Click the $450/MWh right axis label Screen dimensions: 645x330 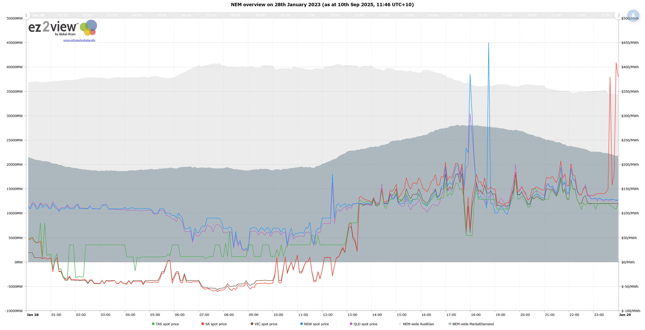(x=630, y=43)
